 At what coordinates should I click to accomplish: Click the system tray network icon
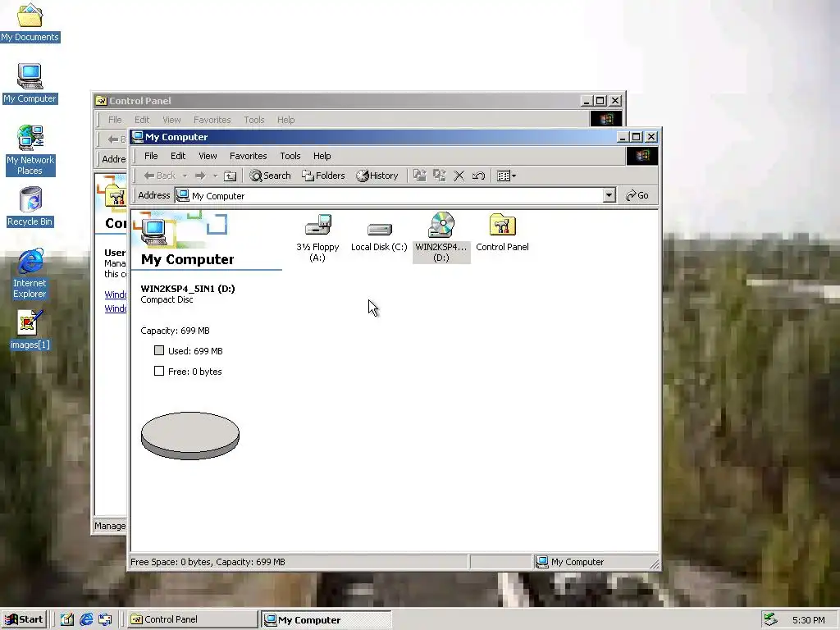pyautogui.click(x=770, y=619)
